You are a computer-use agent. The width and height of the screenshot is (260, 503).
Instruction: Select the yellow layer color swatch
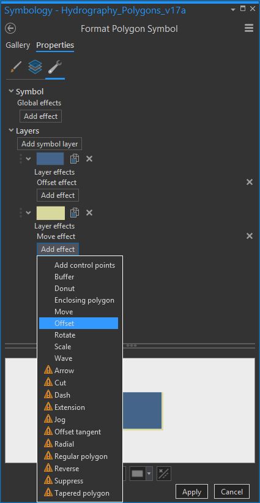[51, 213]
